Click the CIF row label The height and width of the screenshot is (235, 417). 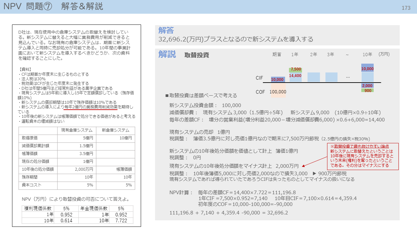click(260, 78)
